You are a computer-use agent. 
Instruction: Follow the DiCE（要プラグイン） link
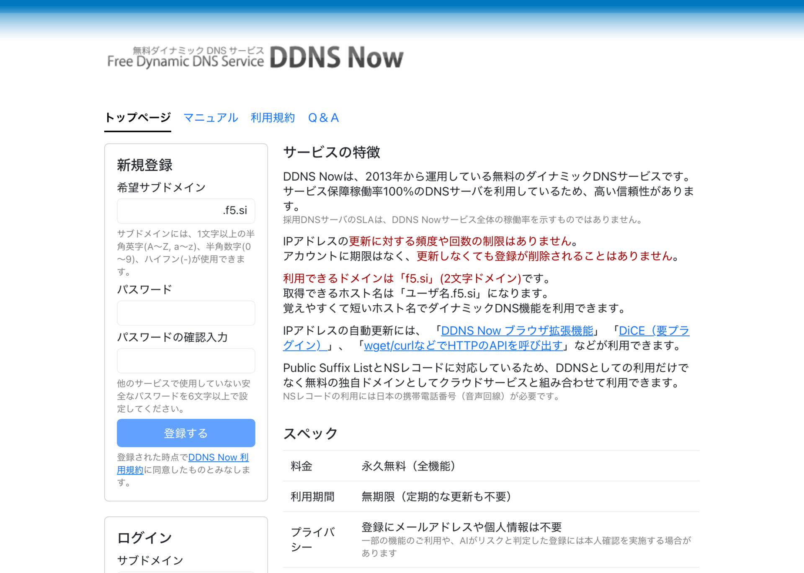click(653, 331)
